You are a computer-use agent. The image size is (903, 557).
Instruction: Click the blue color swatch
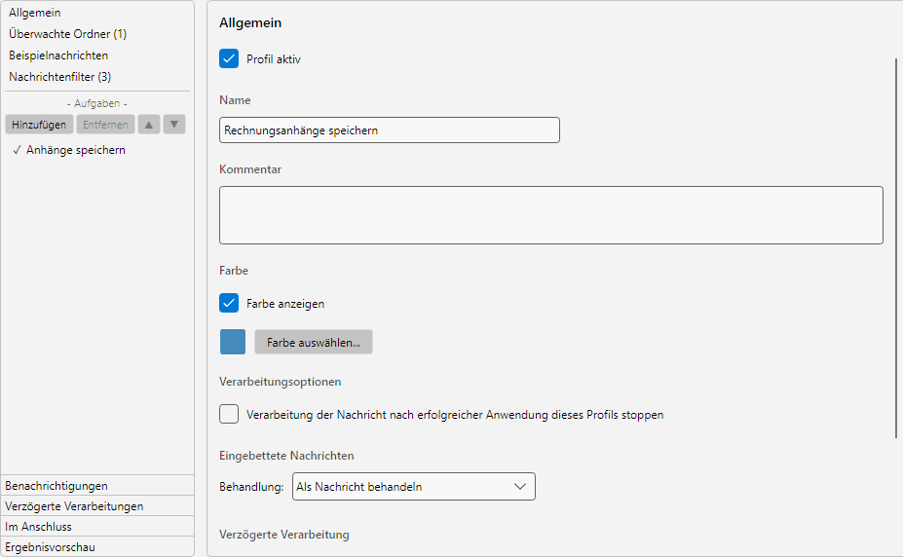pos(233,342)
